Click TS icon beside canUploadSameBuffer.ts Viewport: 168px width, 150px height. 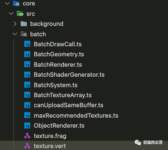[x=27, y=105]
